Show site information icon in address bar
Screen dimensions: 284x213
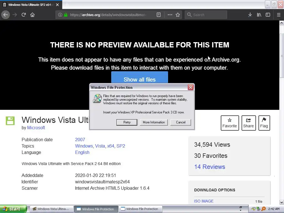(x=60, y=15)
